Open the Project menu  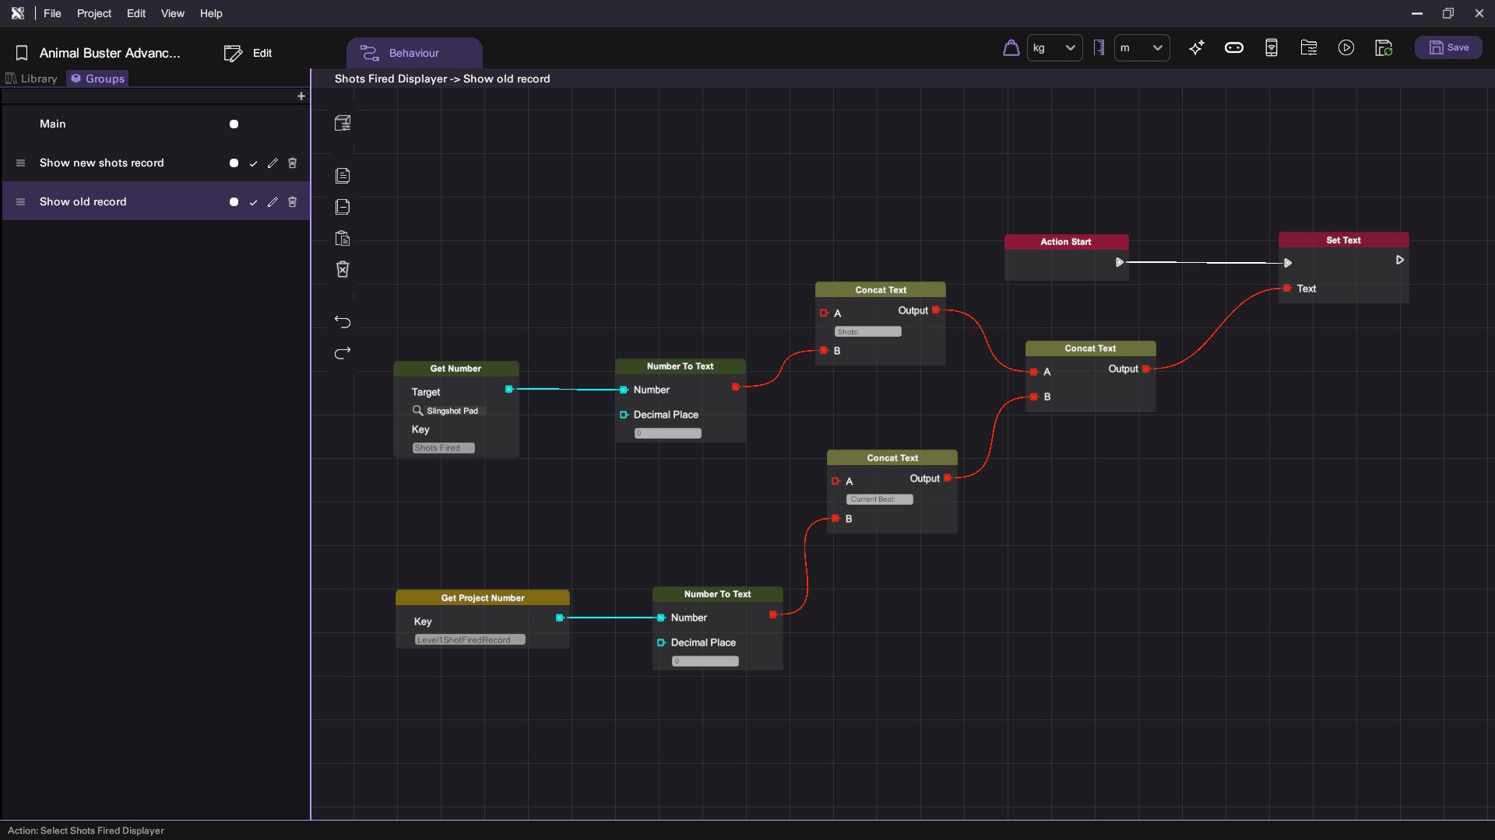(93, 13)
